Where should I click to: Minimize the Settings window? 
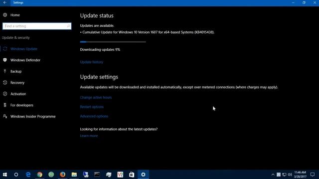click(293, 2)
